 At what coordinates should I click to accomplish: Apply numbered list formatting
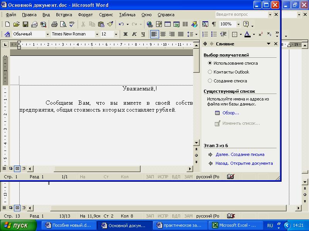(x=205, y=34)
